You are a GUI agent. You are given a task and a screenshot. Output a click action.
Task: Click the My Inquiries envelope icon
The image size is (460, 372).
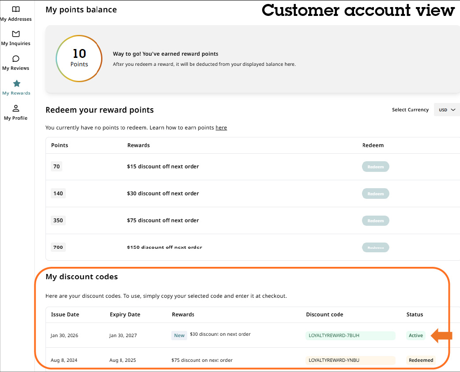16,34
